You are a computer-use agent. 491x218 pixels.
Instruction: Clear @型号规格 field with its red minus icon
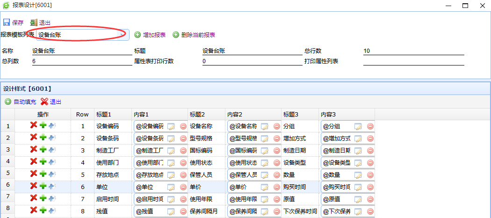276,138
